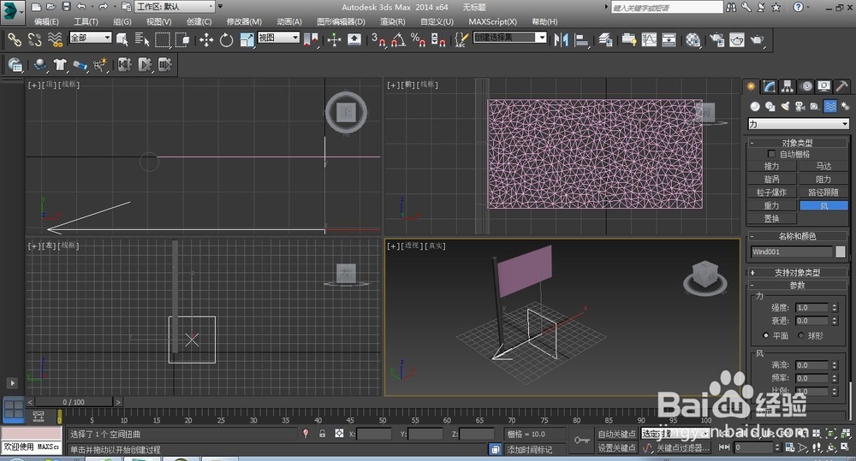This screenshot has height=461, width=856.
Task: Switch to the Modify command panel tab
Action: pos(770,86)
